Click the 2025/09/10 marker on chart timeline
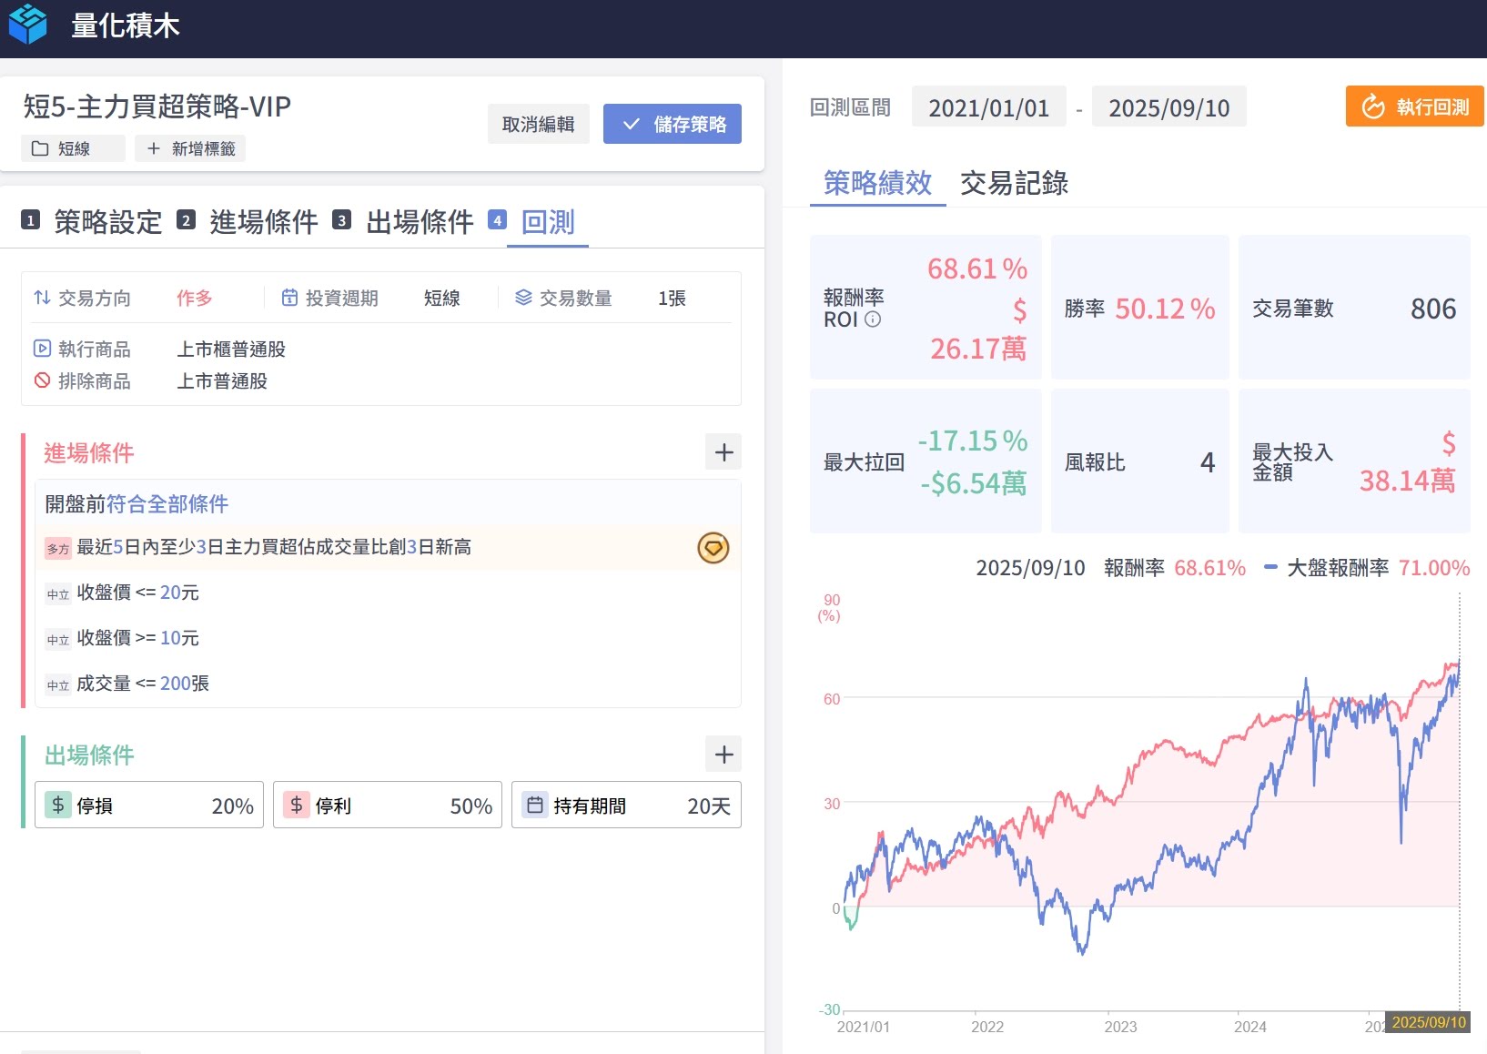This screenshot has height=1054, width=1487. [x=1428, y=1022]
